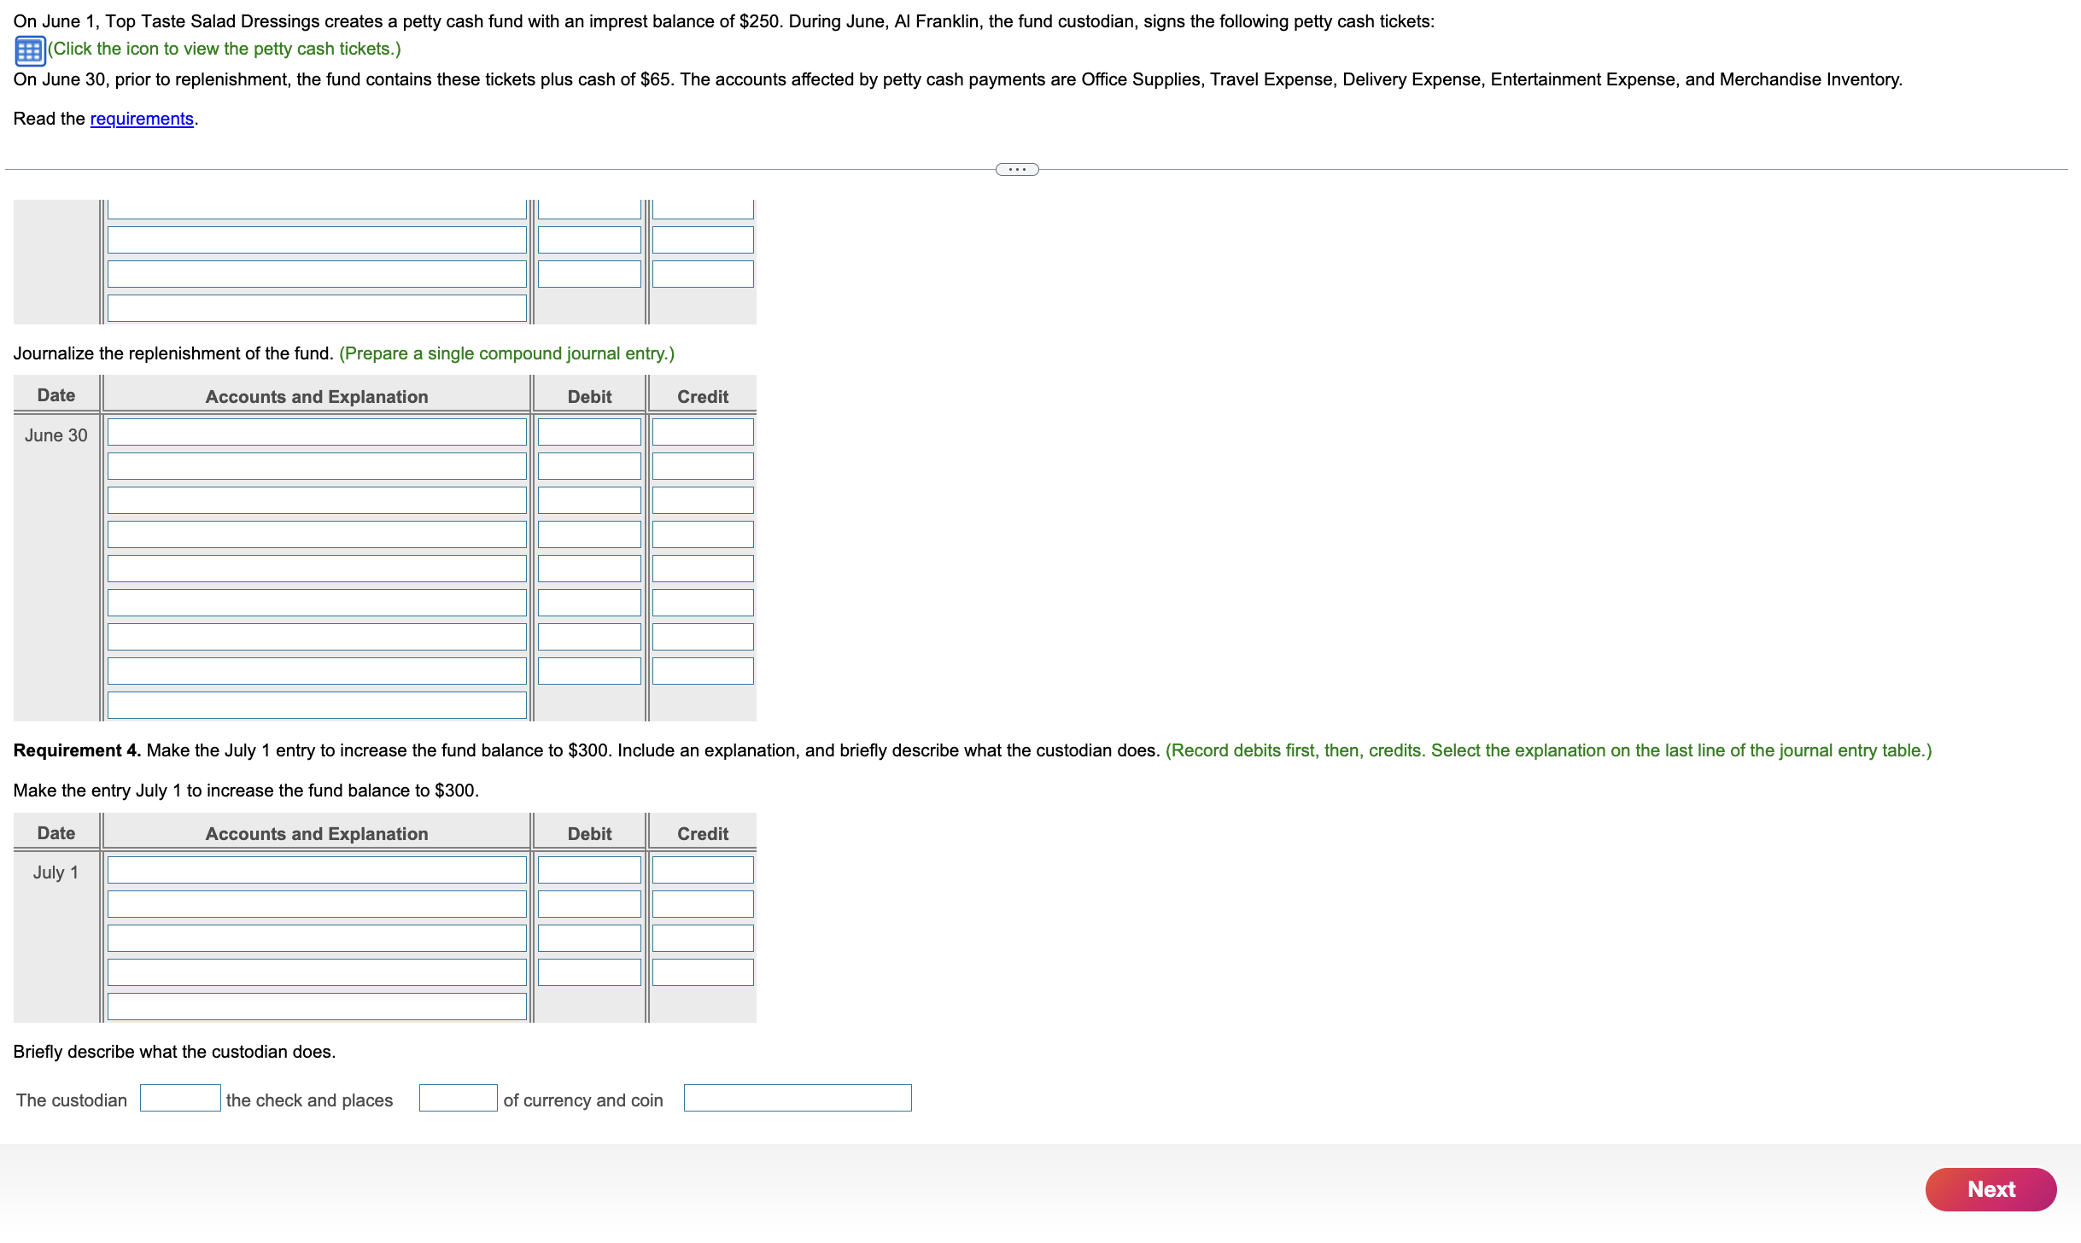Click the Next button

pos(1990,1188)
